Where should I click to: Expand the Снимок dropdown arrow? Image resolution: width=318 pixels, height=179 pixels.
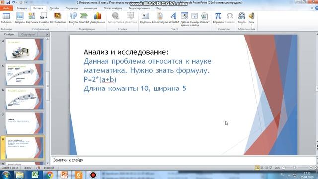(44, 25)
